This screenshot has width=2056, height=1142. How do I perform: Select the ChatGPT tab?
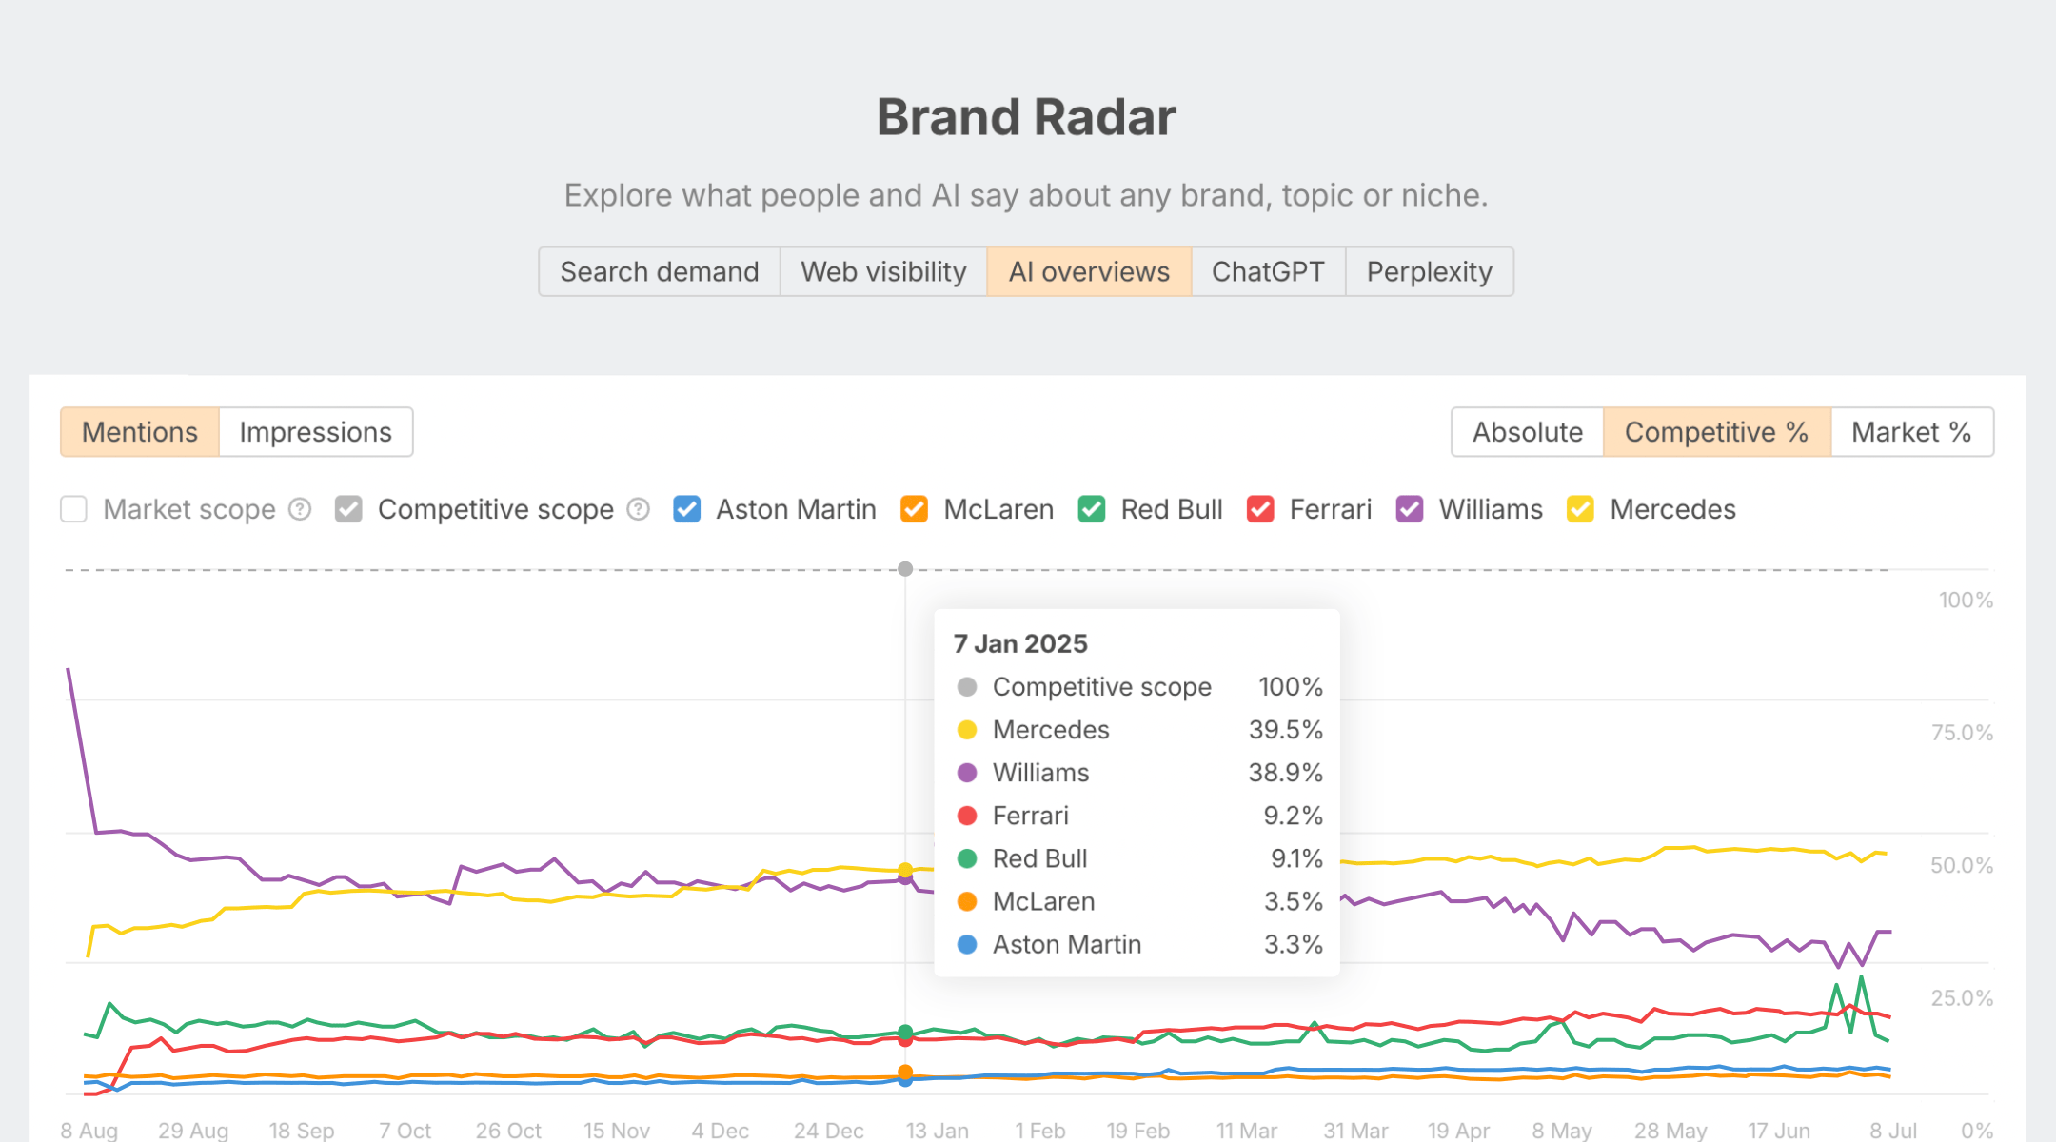tap(1268, 272)
